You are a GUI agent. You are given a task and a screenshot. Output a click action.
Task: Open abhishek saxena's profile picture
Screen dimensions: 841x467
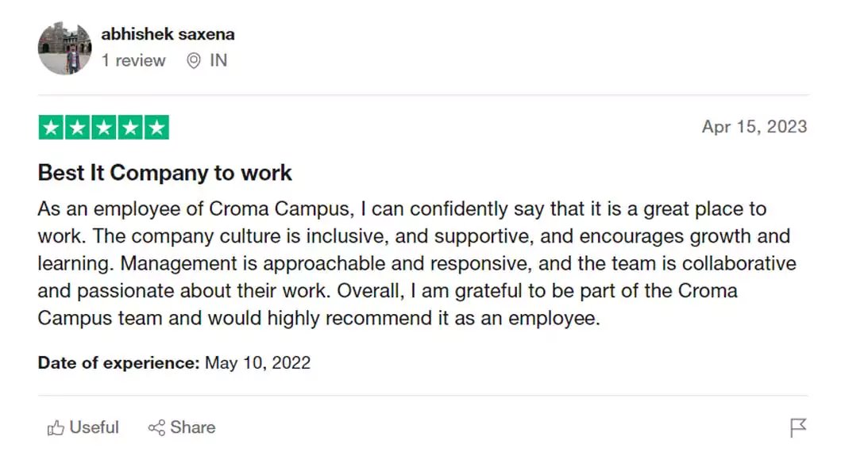coord(64,48)
